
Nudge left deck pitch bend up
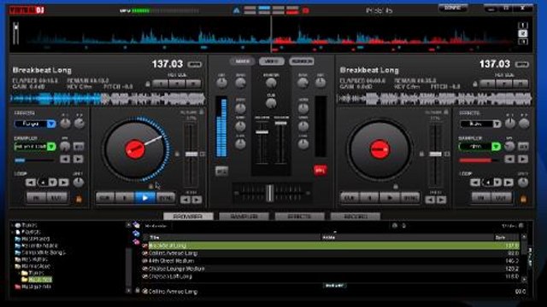coord(197,200)
